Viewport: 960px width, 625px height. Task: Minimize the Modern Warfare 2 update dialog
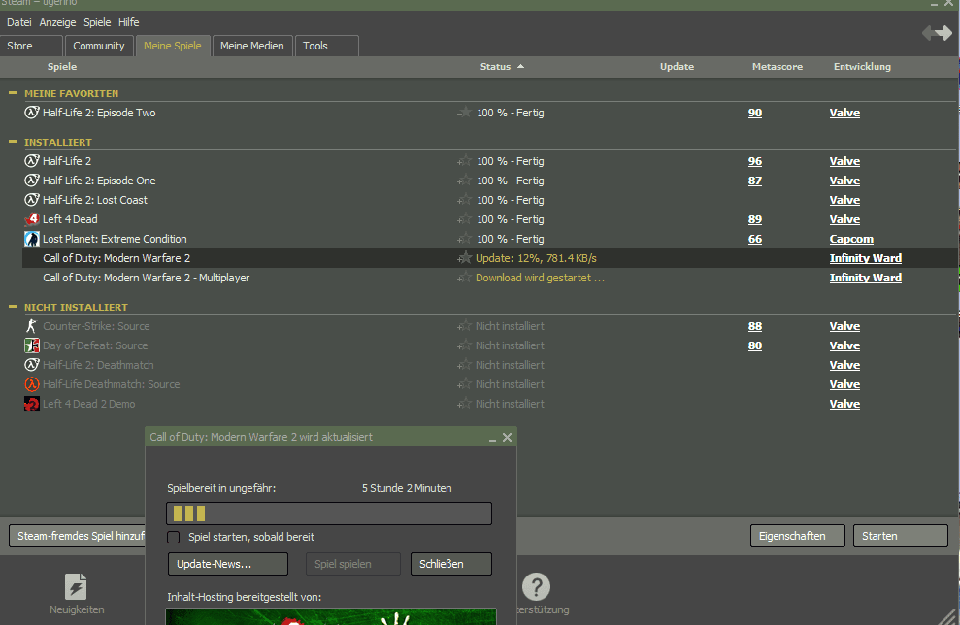(x=492, y=439)
